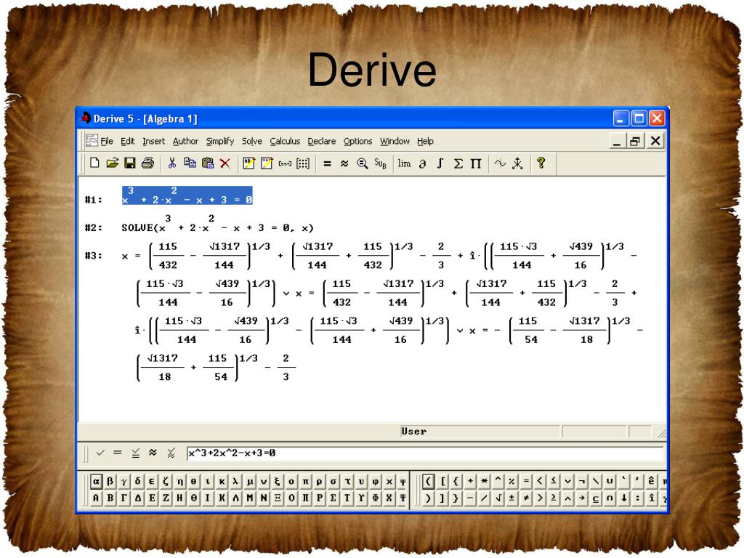Select the SOLVE expression #2
Viewport: 744px width, 558px height.
pyautogui.click(x=217, y=224)
